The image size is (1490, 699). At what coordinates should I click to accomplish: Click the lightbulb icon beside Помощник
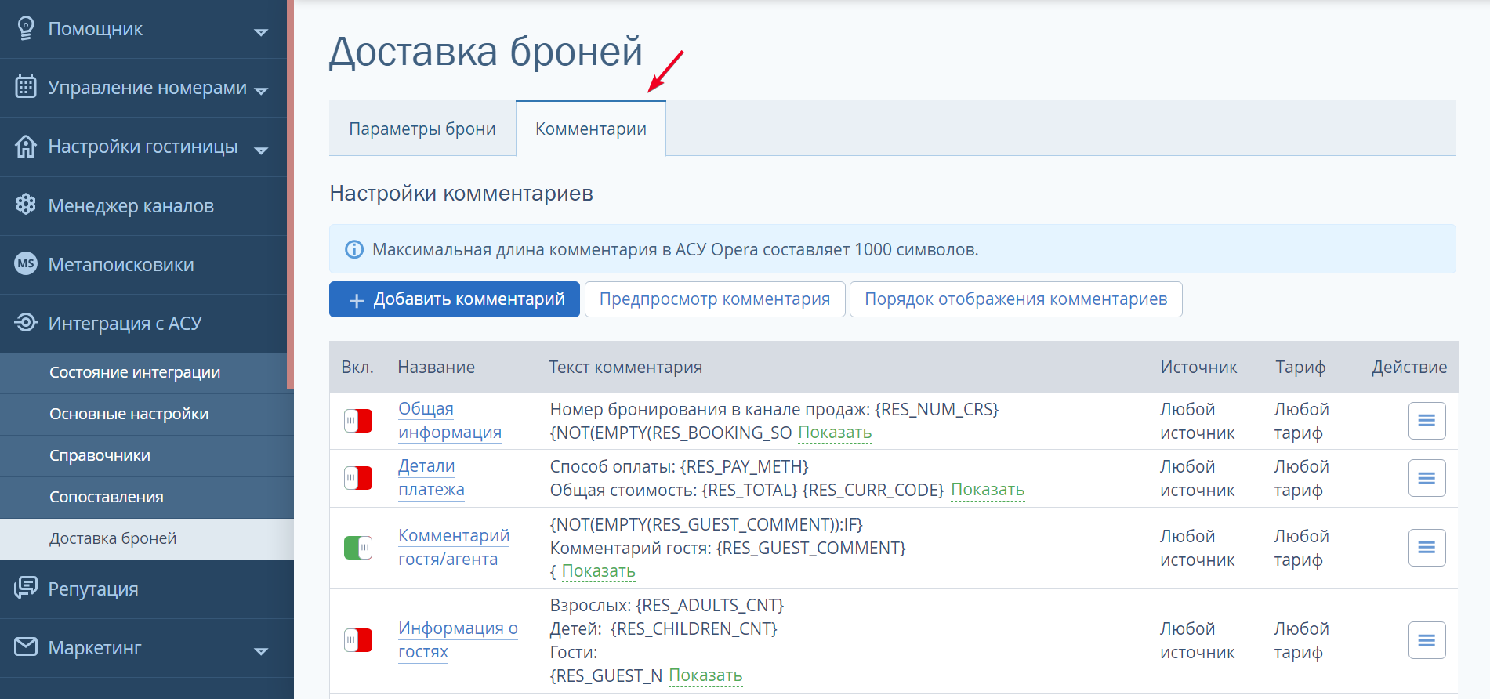(x=26, y=28)
